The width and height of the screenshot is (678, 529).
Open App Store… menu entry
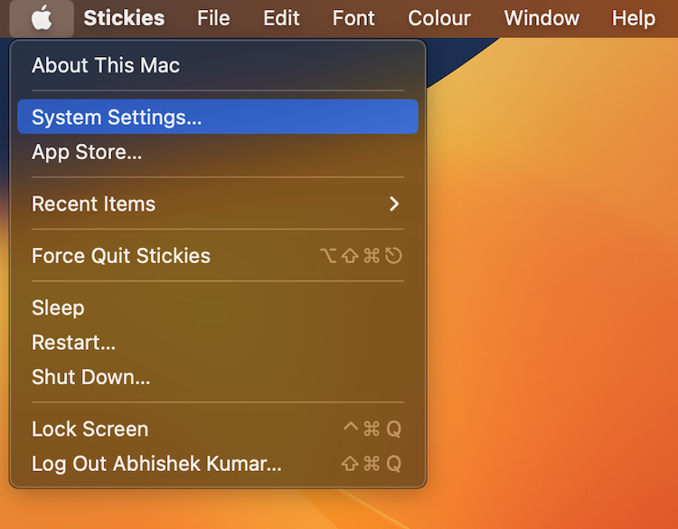coord(218,152)
